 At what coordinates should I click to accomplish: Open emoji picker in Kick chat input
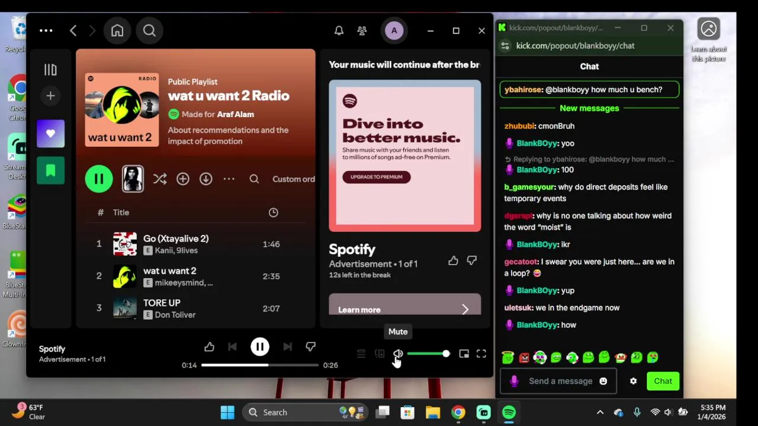click(603, 381)
